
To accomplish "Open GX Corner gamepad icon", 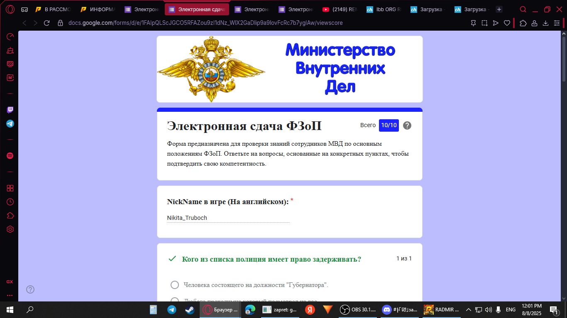I will tap(24, 9).
